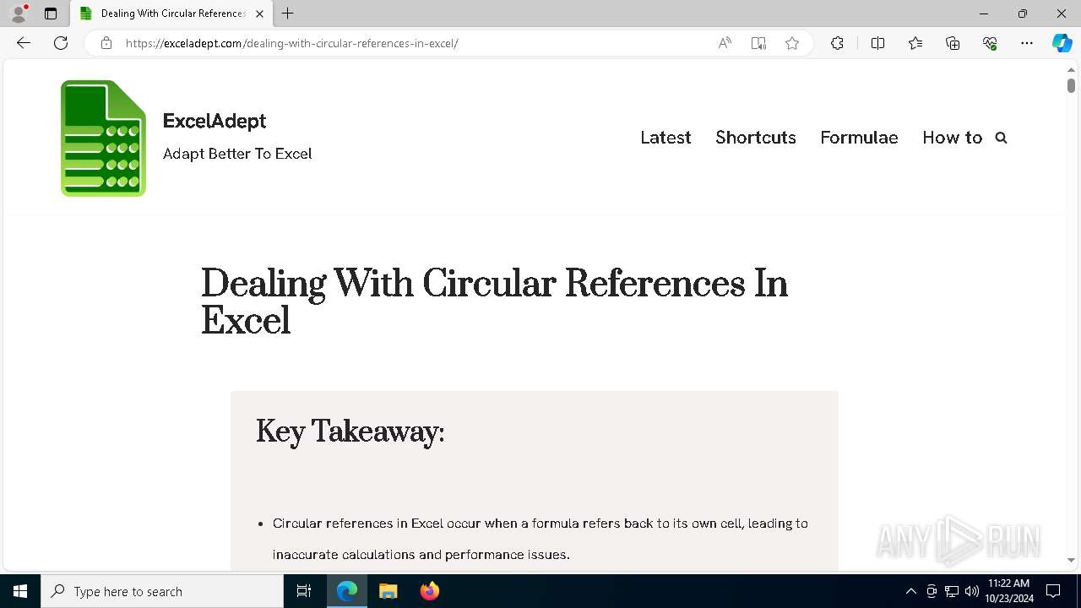
Task: Click the Dealing With Circular References heading
Action: [494, 302]
